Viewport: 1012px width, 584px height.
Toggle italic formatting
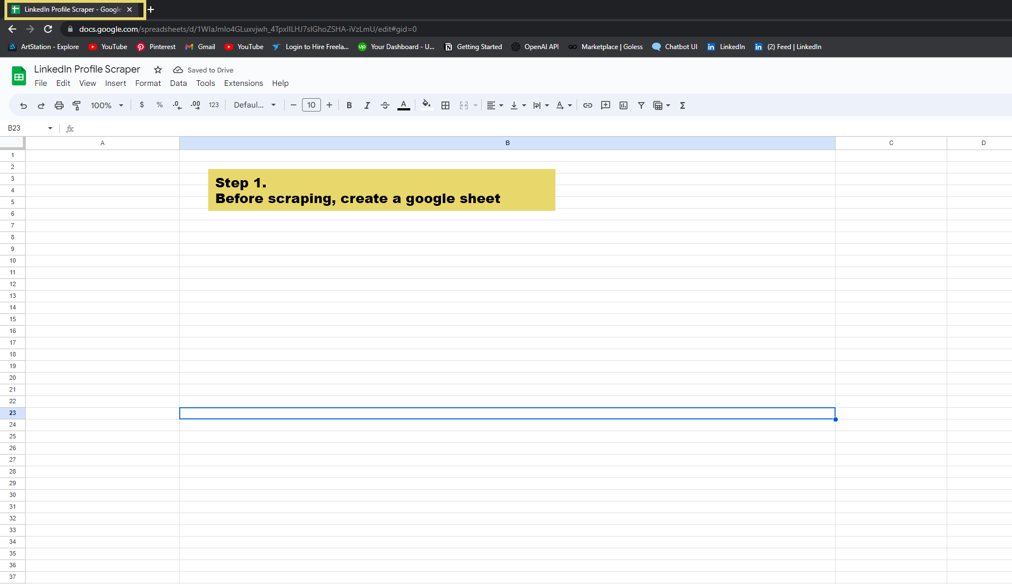[x=367, y=105]
